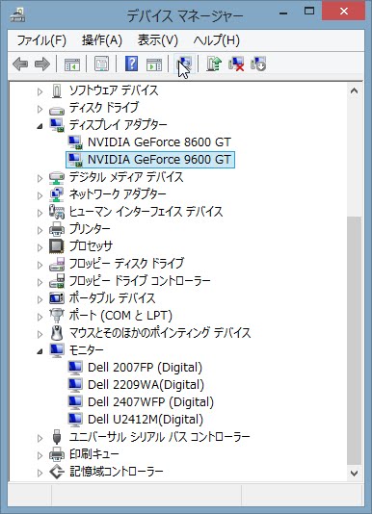Image resolution: width=372 pixels, height=514 pixels.
Task: Select Dell 2209WA(Digital) monitor
Action: point(146,385)
